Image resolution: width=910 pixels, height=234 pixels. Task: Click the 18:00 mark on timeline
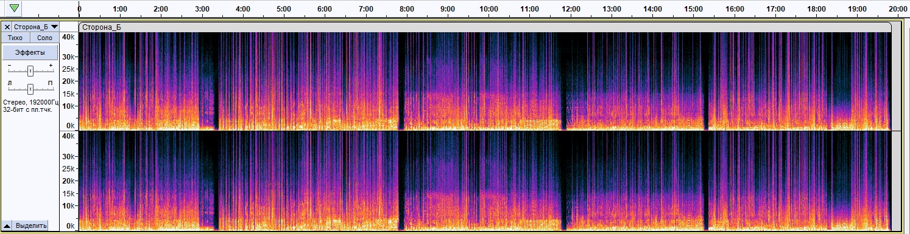817,9
